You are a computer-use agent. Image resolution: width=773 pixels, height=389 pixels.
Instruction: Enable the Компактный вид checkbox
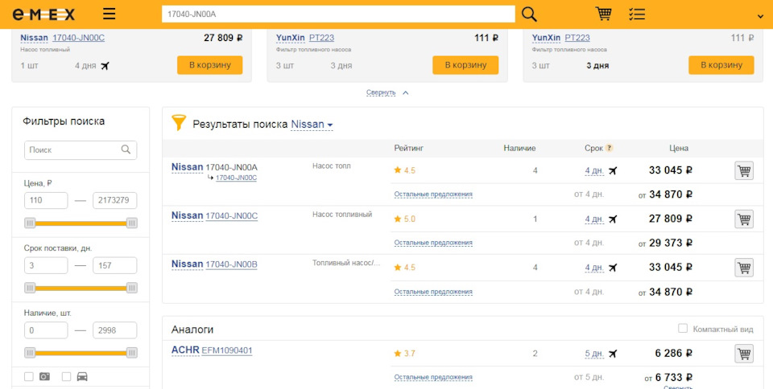point(683,329)
